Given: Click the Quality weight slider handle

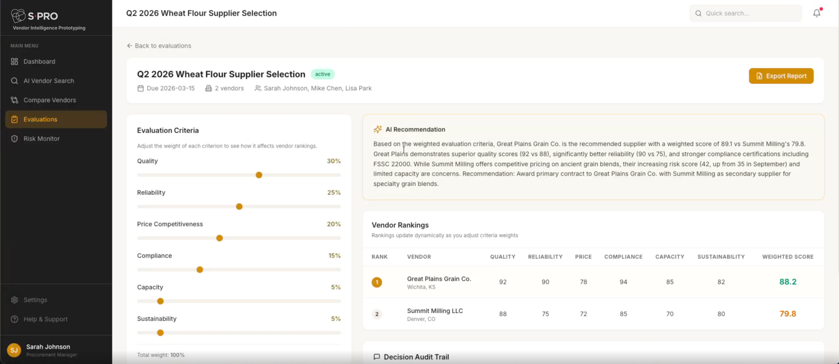Looking at the screenshot, I should [259, 175].
